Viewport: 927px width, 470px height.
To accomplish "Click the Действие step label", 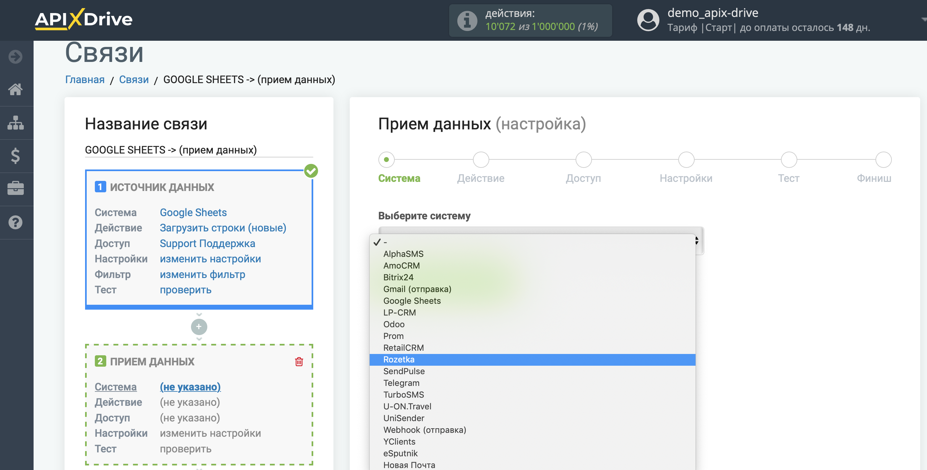I will click(x=481, y=178).
